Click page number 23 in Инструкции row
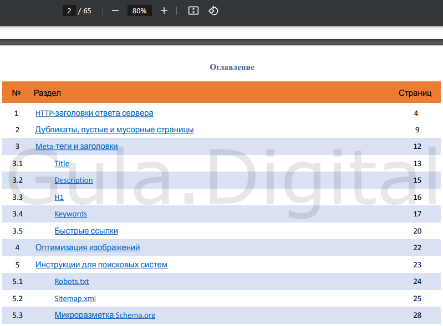Viewport: 443px width, 326px height. coord(417,265)
